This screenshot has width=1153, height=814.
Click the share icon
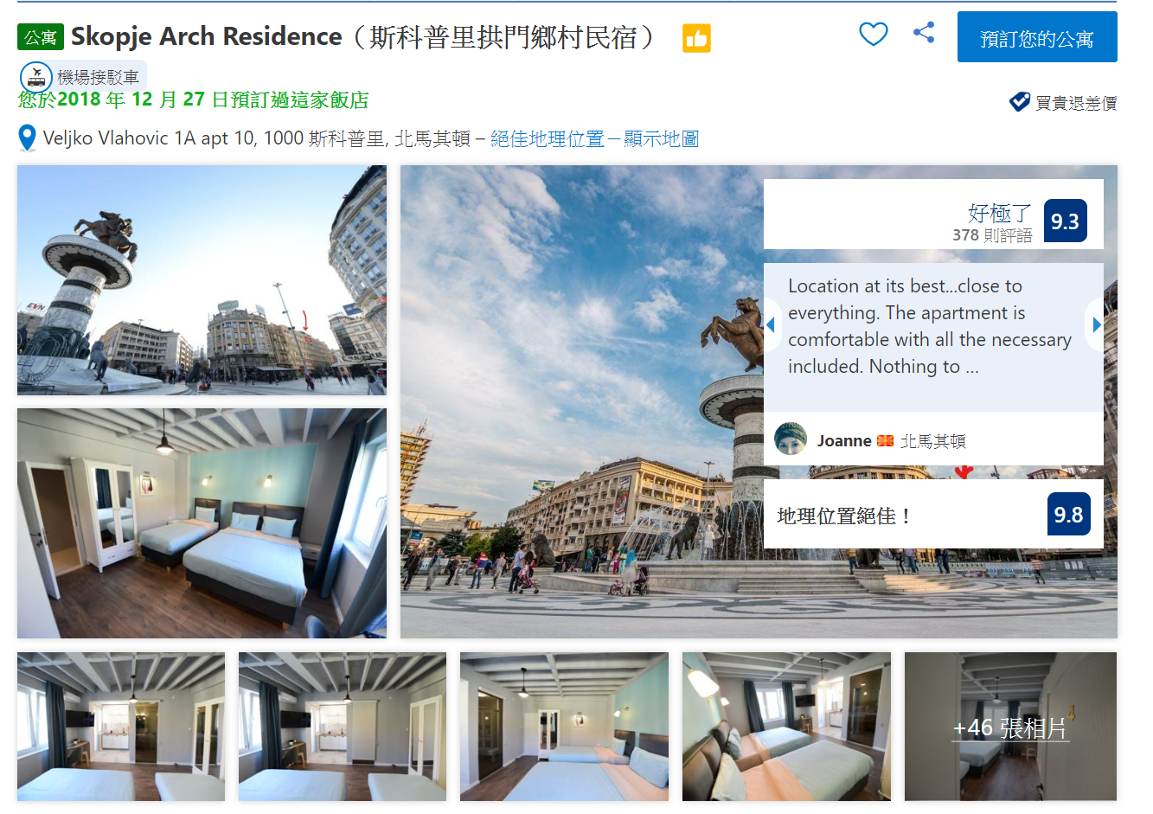924,33
